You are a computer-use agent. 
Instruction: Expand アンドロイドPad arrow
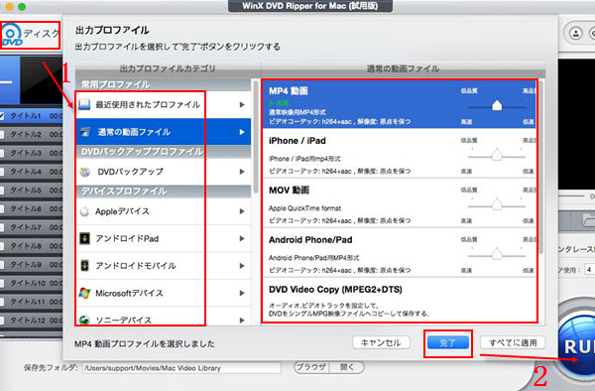pyautogui.click(x=242, y=238)
